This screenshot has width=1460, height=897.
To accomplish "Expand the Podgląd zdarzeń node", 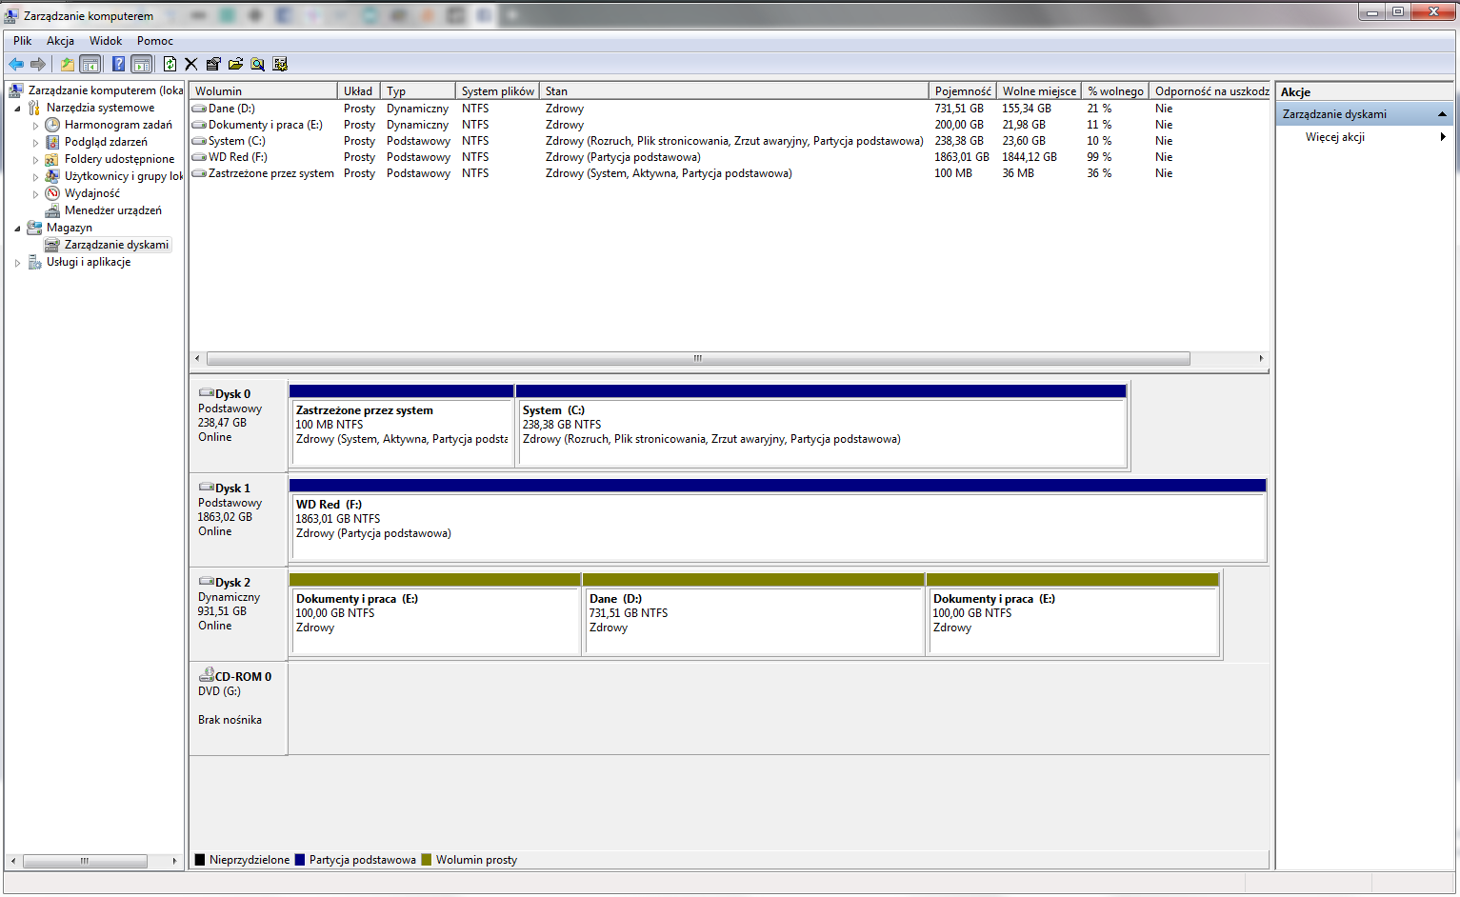I will click(x=36, y=143).
